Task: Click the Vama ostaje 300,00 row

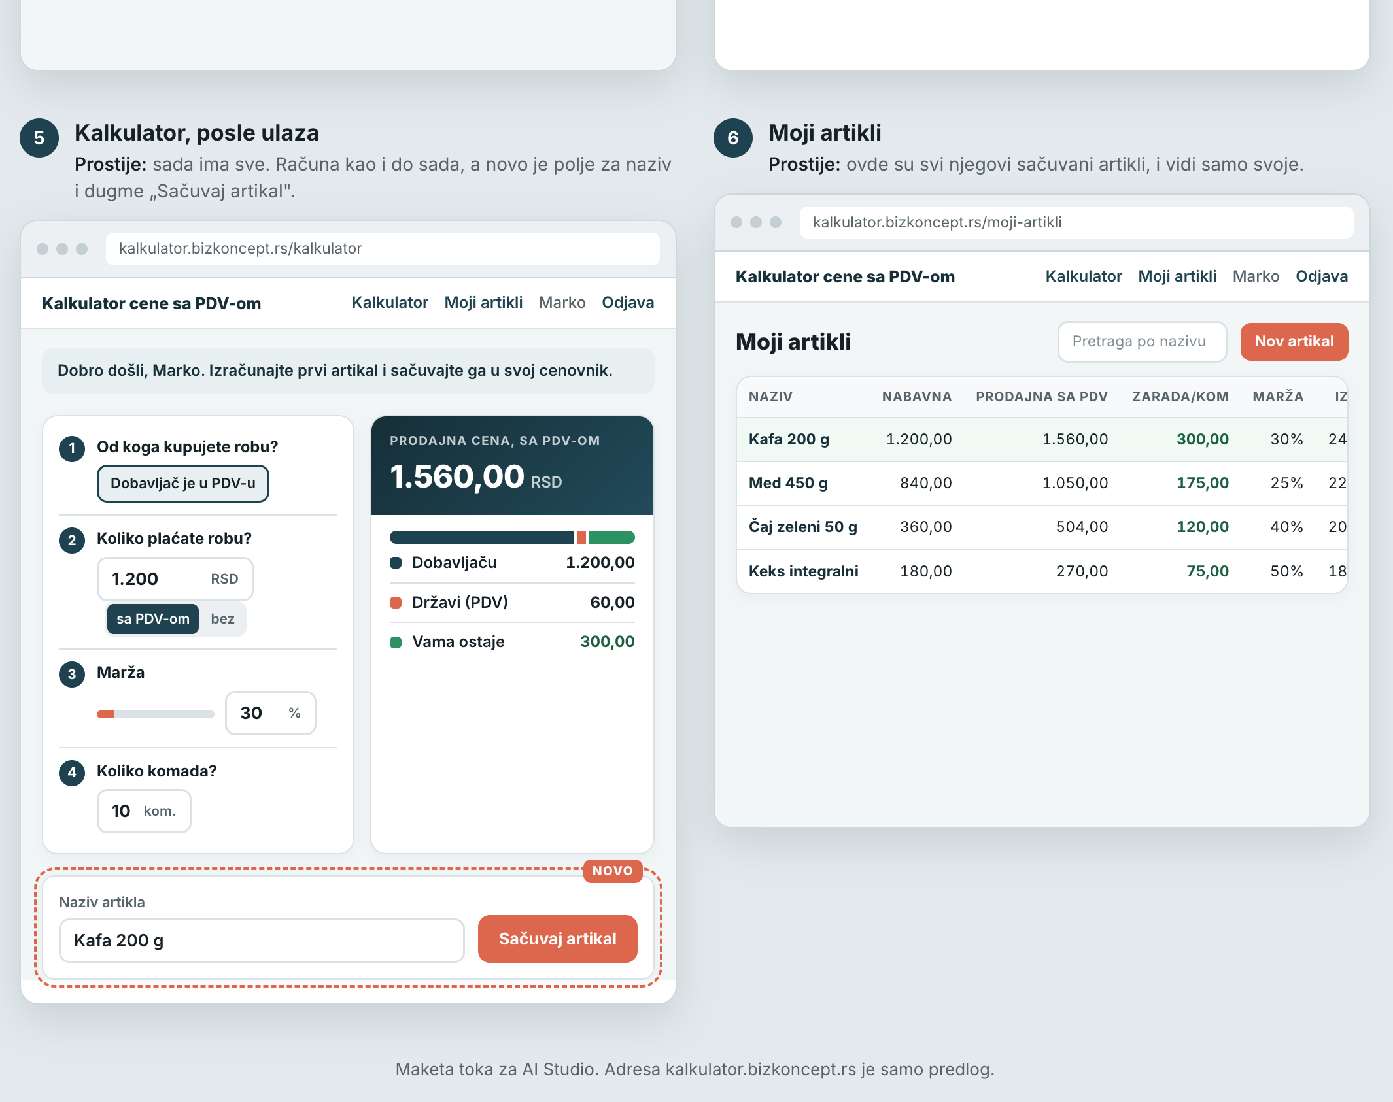Action: click(512, 642)
